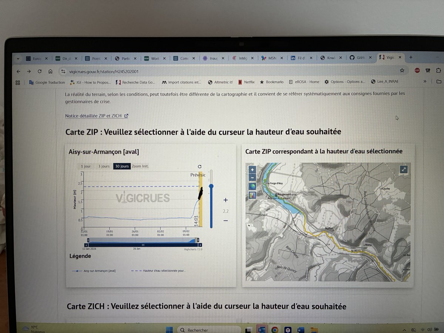Click the browser Forward arrow
This screenshot has height=333, width=444.
click(29, 71)
